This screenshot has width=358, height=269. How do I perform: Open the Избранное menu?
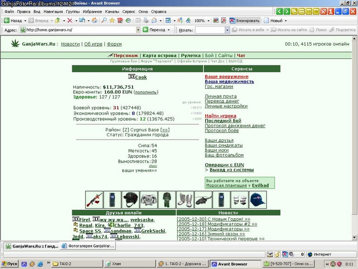tap(92, 12)
